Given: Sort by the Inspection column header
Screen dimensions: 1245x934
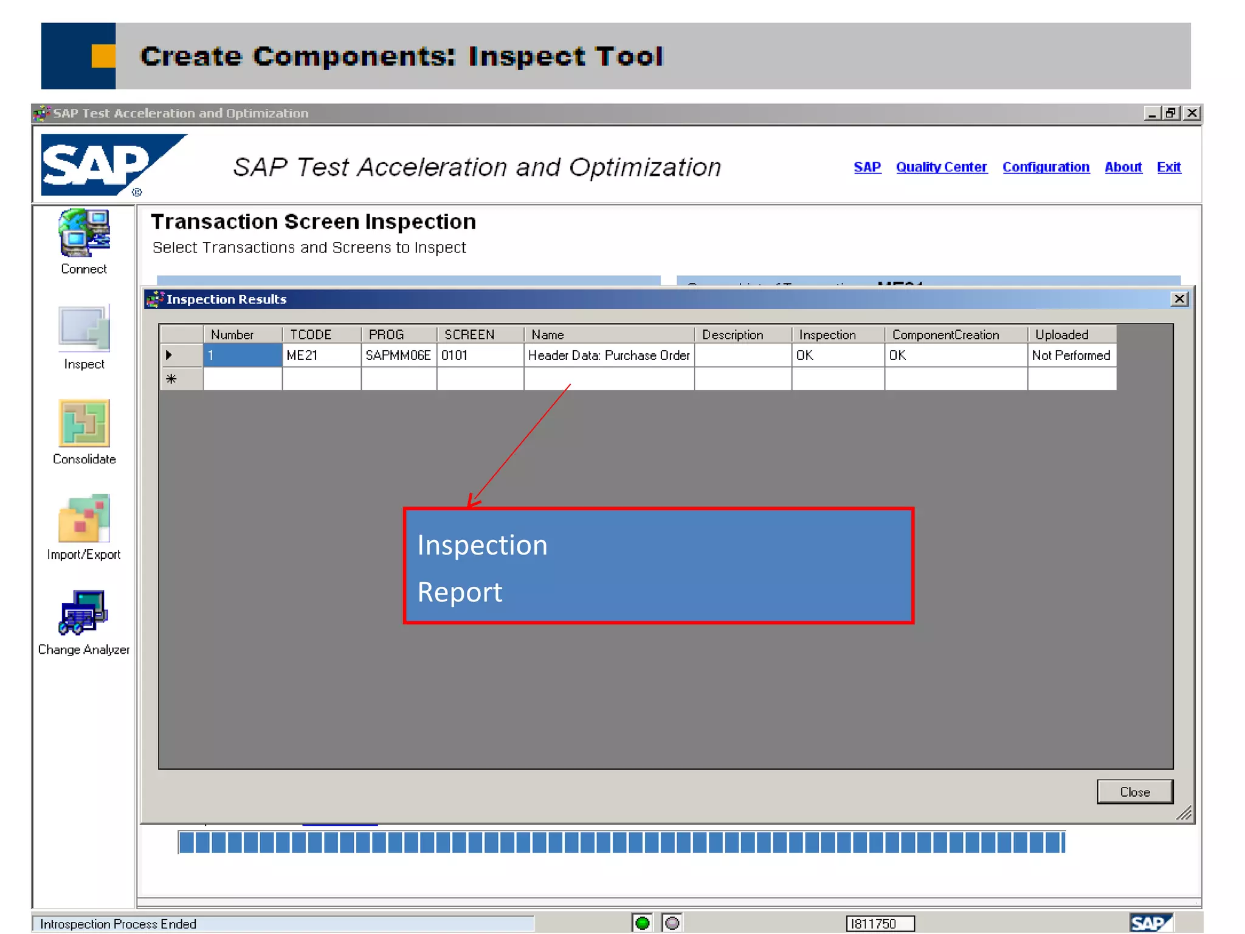Looking at the screenshot, I should tap(838, 334).
